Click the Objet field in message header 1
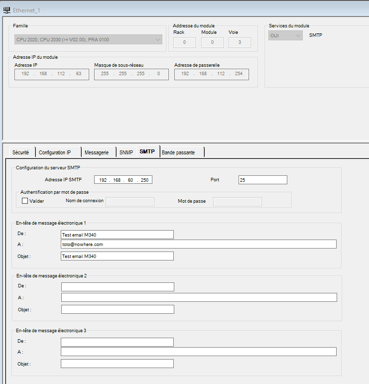The image size is (369, 384). [x=117, y=256]
